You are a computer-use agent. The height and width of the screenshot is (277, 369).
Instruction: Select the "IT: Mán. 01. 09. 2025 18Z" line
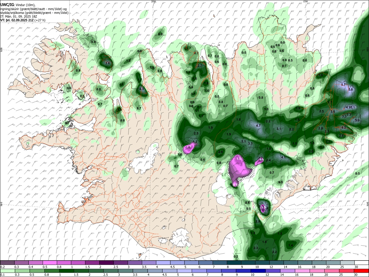pyautogui.click(x=18, y=17)
